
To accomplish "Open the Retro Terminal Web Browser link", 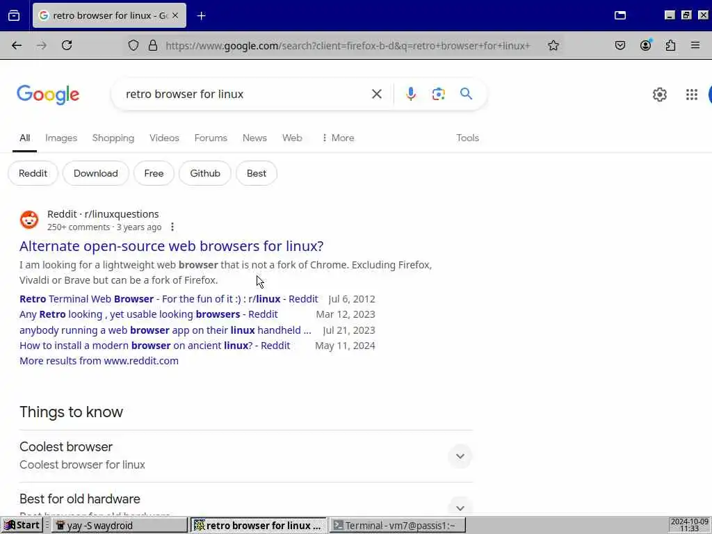I will tap(168, 299).
